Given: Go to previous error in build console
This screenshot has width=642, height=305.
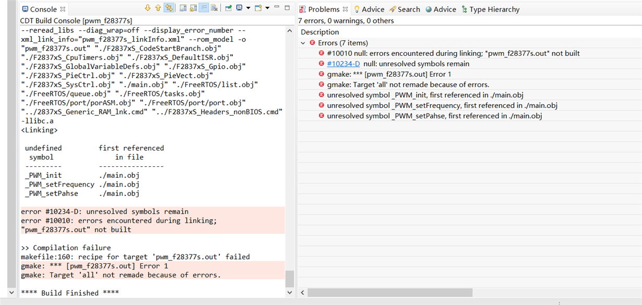Looking at the screenshot, I should pos(158,8).
